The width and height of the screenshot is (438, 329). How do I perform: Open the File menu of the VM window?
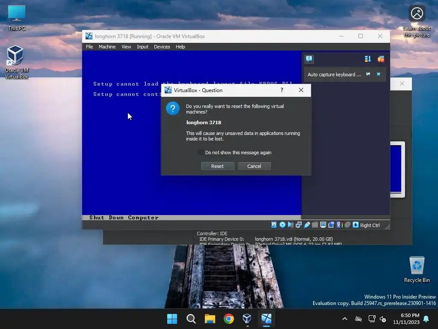(89, 47)
